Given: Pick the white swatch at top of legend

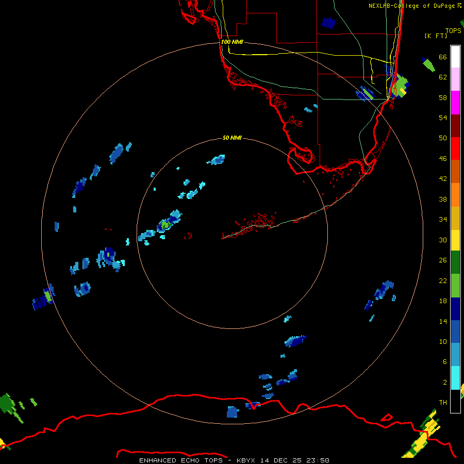Looking at the screenshot, I should coord(455,57).
